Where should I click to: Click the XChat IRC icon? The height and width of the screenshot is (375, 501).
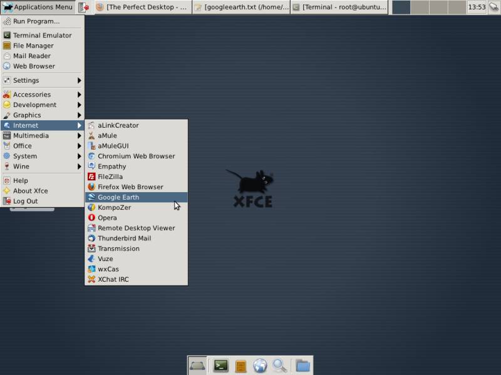[x=91, y=279]
